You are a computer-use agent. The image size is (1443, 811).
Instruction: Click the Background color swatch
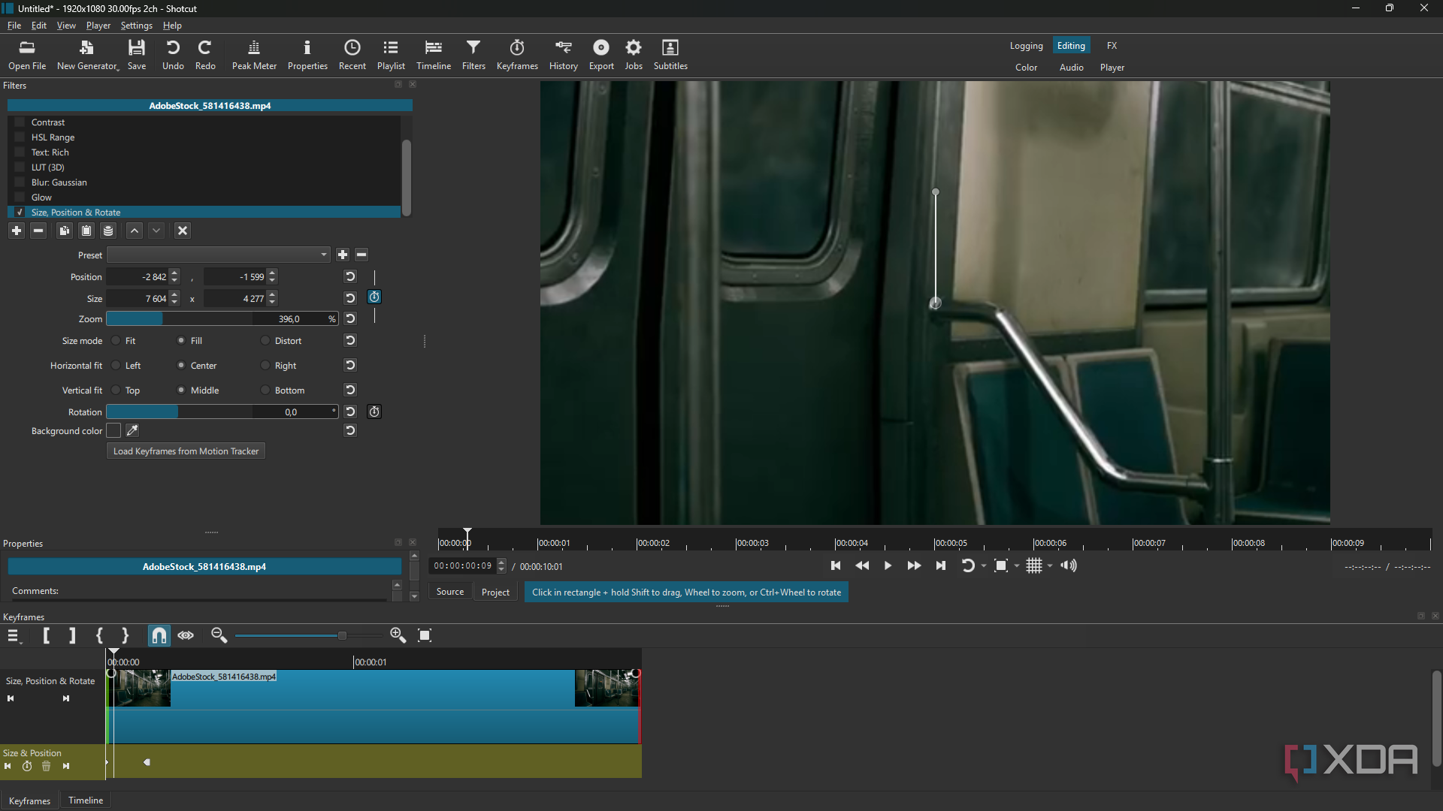(x=113, y=430)
